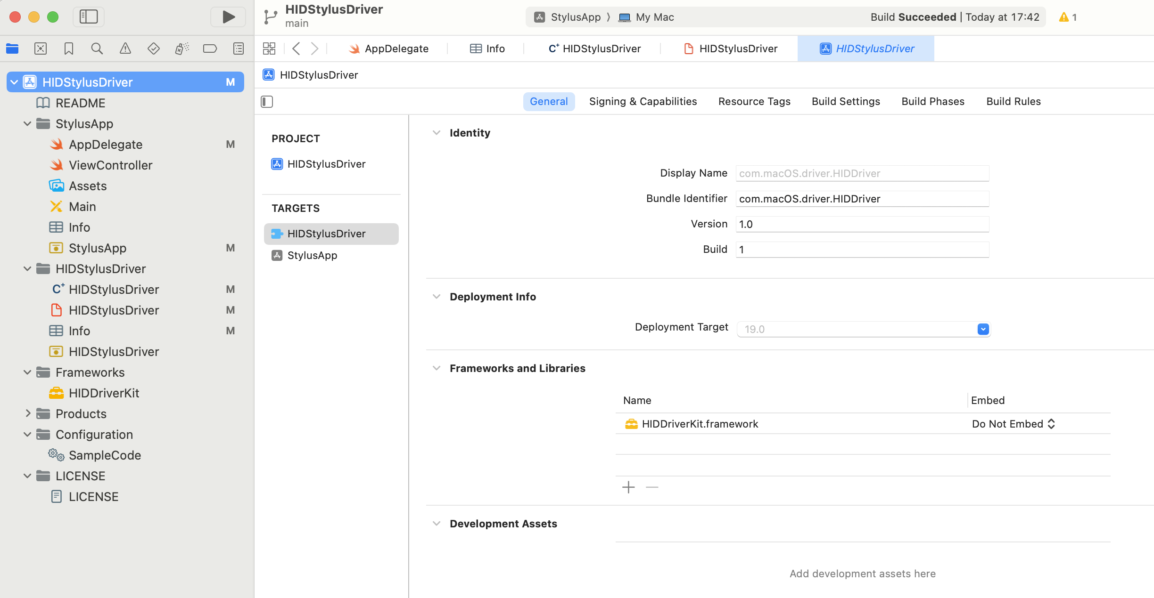This screenshot has width=1154, height=598.
Task: Click the Display Name field
Action: [x=862, y=173]
